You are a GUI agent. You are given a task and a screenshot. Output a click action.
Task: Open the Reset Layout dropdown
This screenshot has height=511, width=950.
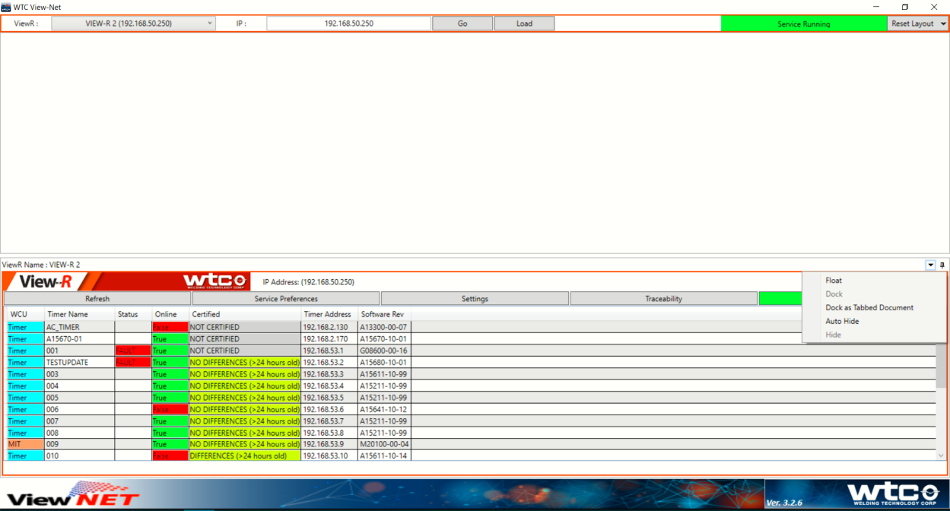[918, 24]
